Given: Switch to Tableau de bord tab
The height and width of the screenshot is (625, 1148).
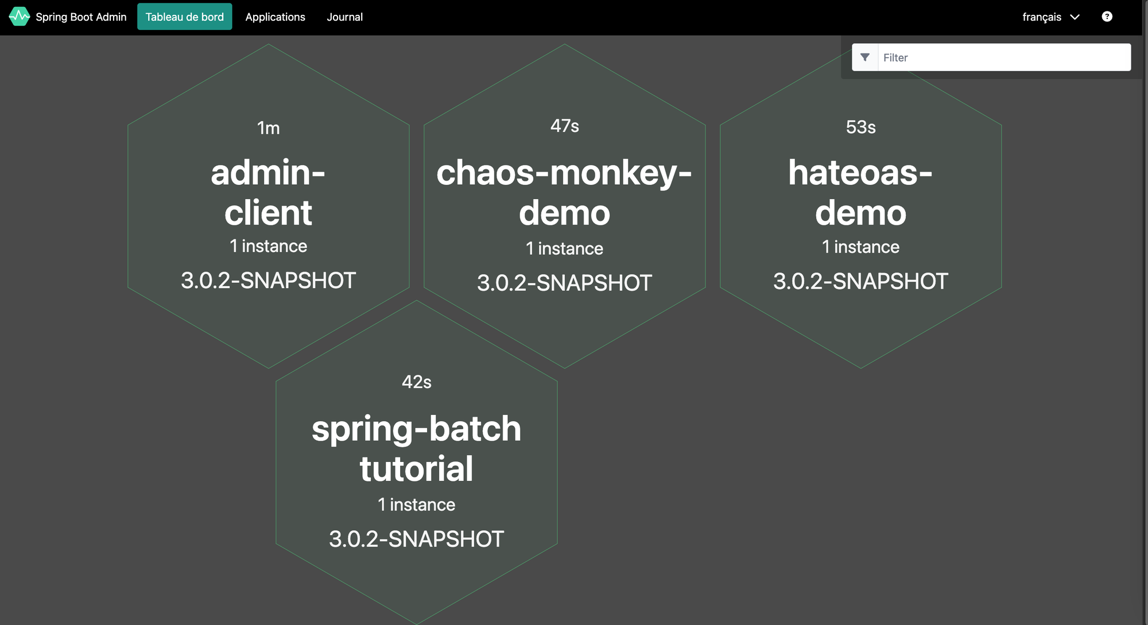Looking at the screenshot, I should (x=184, y=17).
